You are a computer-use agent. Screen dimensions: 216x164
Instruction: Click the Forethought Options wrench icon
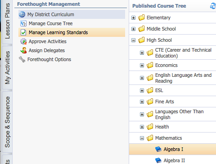point(22,59)
